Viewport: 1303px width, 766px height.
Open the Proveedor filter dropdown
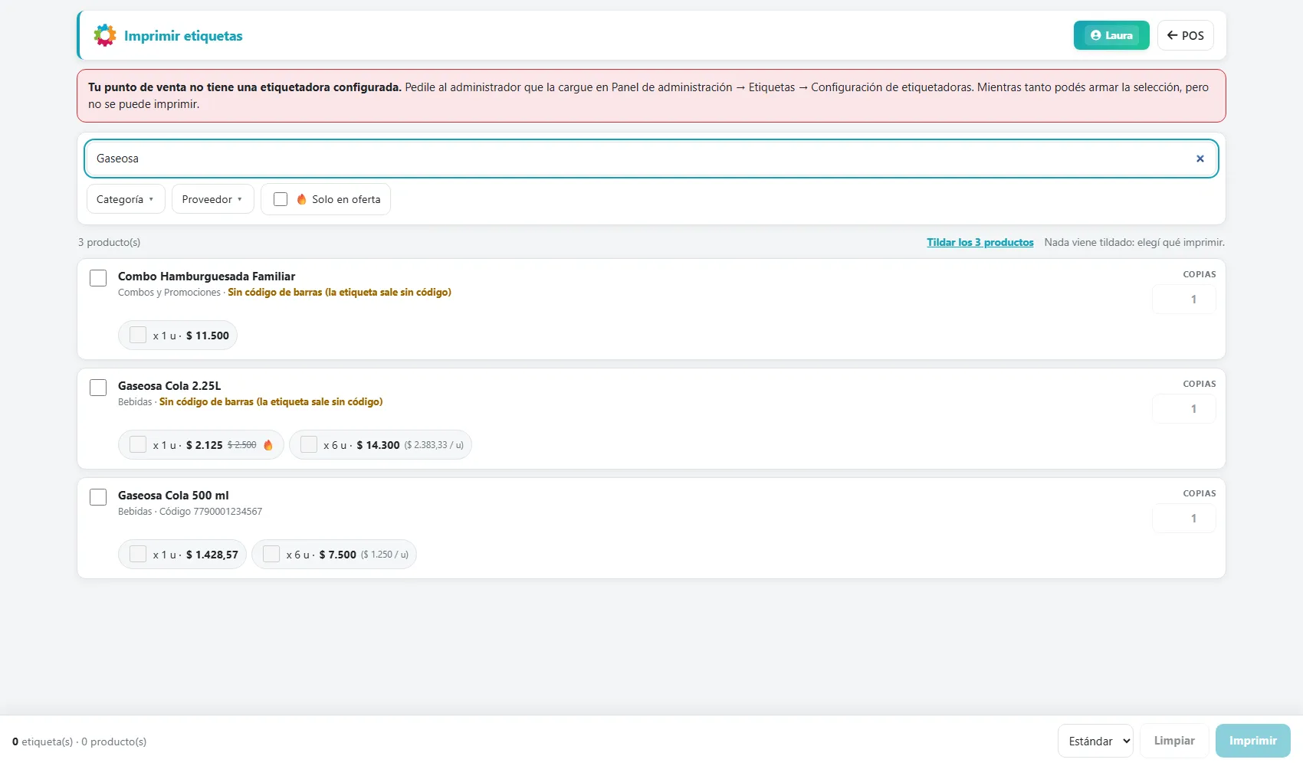[212, 199]
